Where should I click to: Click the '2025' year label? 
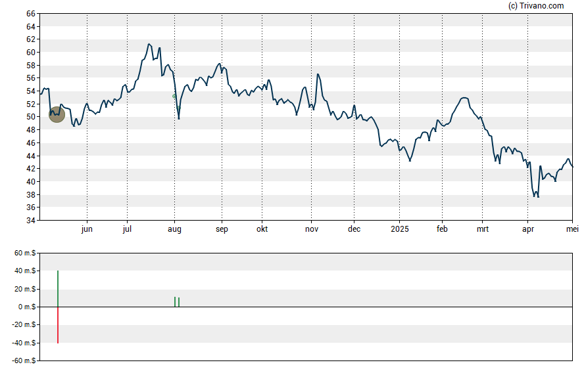point(400,229)
